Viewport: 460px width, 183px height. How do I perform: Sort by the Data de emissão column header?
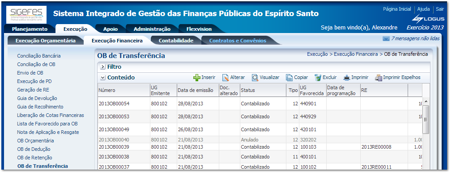click(198, 90)
